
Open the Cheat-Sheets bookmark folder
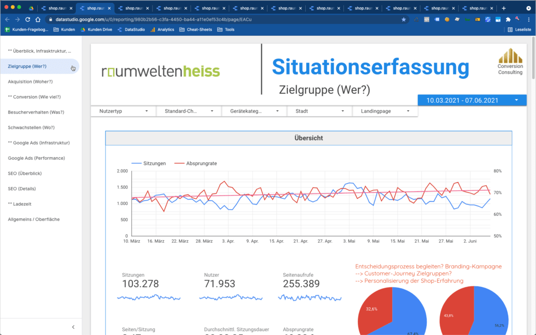click(x=196, y=30)
